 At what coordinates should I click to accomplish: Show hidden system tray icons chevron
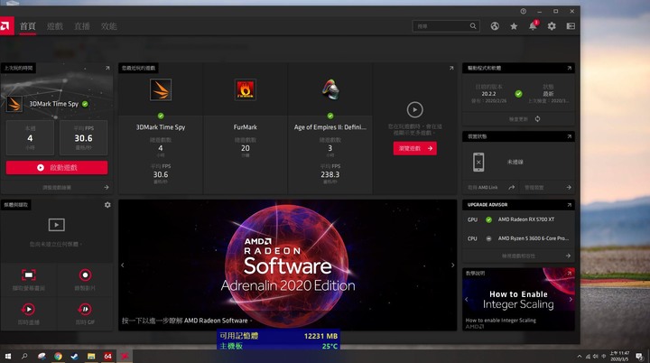579,357
